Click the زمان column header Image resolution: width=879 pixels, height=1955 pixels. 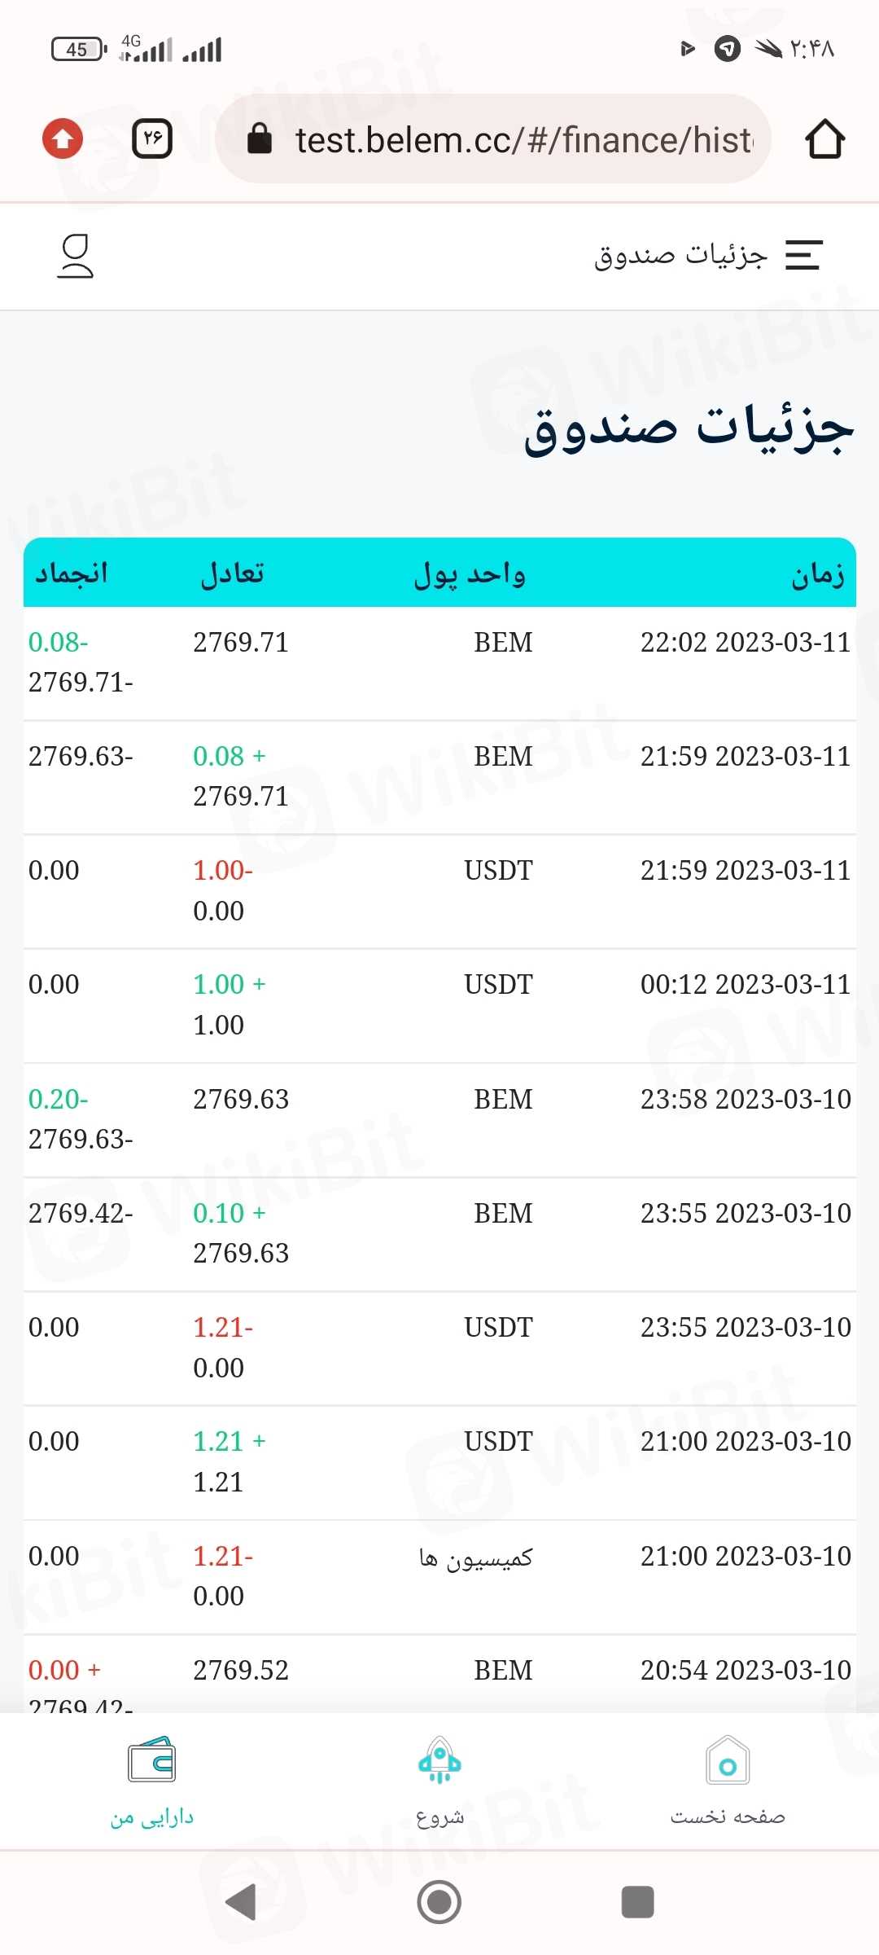click(817, 574)
